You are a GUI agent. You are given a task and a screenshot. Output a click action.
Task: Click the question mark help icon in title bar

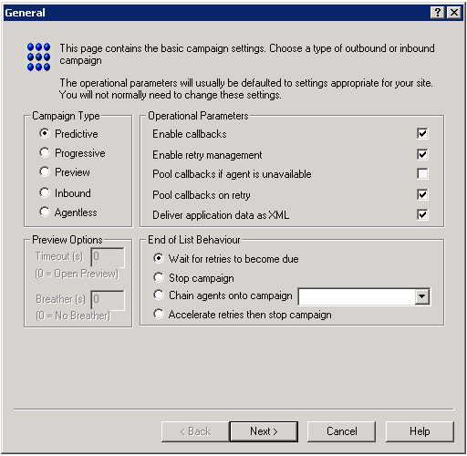[x=438, y=13]
